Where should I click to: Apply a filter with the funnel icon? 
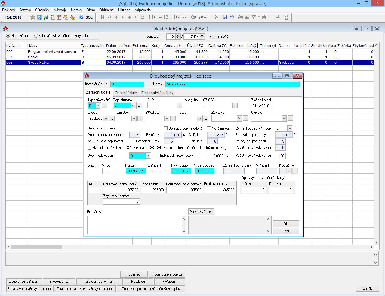pyautogui.click(x=254, y=17)
